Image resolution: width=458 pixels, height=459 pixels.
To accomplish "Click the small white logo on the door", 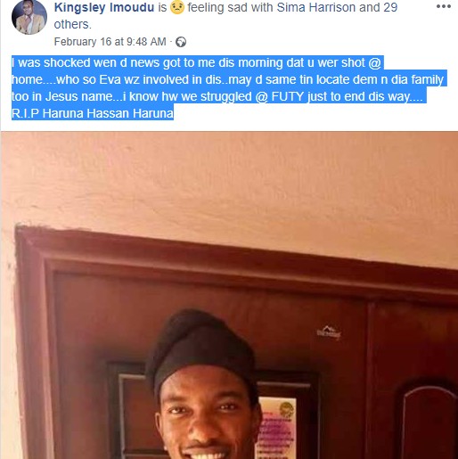I will (x=329, y=332).
